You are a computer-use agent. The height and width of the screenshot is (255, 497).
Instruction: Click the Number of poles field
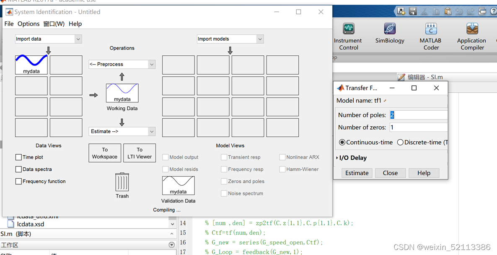click(419, 115)
